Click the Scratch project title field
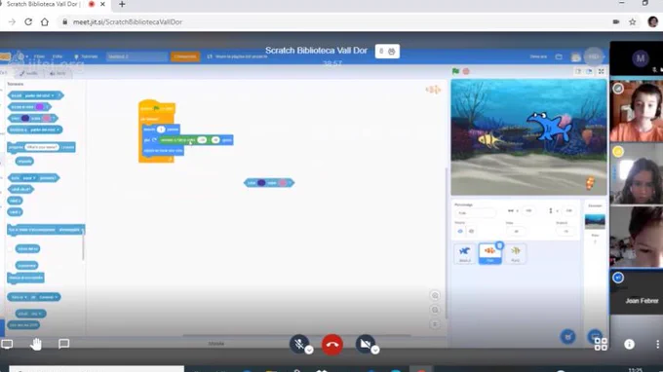Image resolution: width=663 pixels, height=372 pixels. tap(136, 56)
